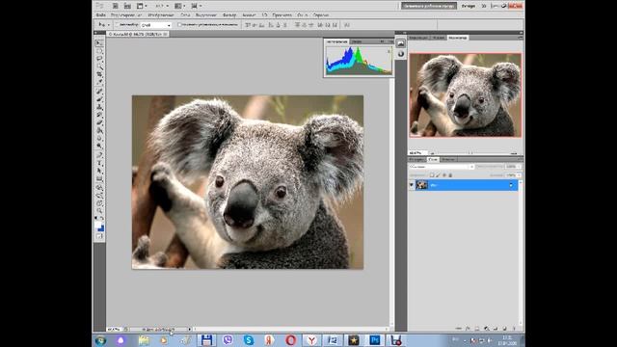Toggle lock transparent pixels in Layers panel
Image resolution: width=617 pixels, height=347 pixels.
pos(432,175)
